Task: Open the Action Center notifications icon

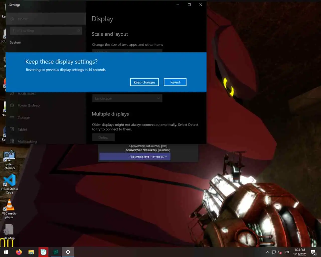Action: tap(313, 252)
